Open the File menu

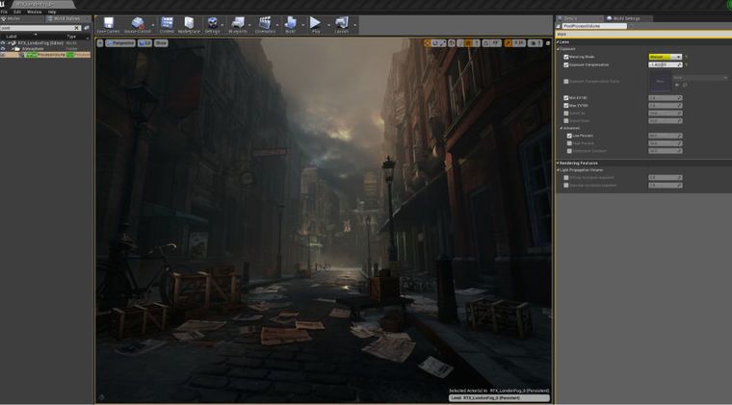click(x=4, y=12)
